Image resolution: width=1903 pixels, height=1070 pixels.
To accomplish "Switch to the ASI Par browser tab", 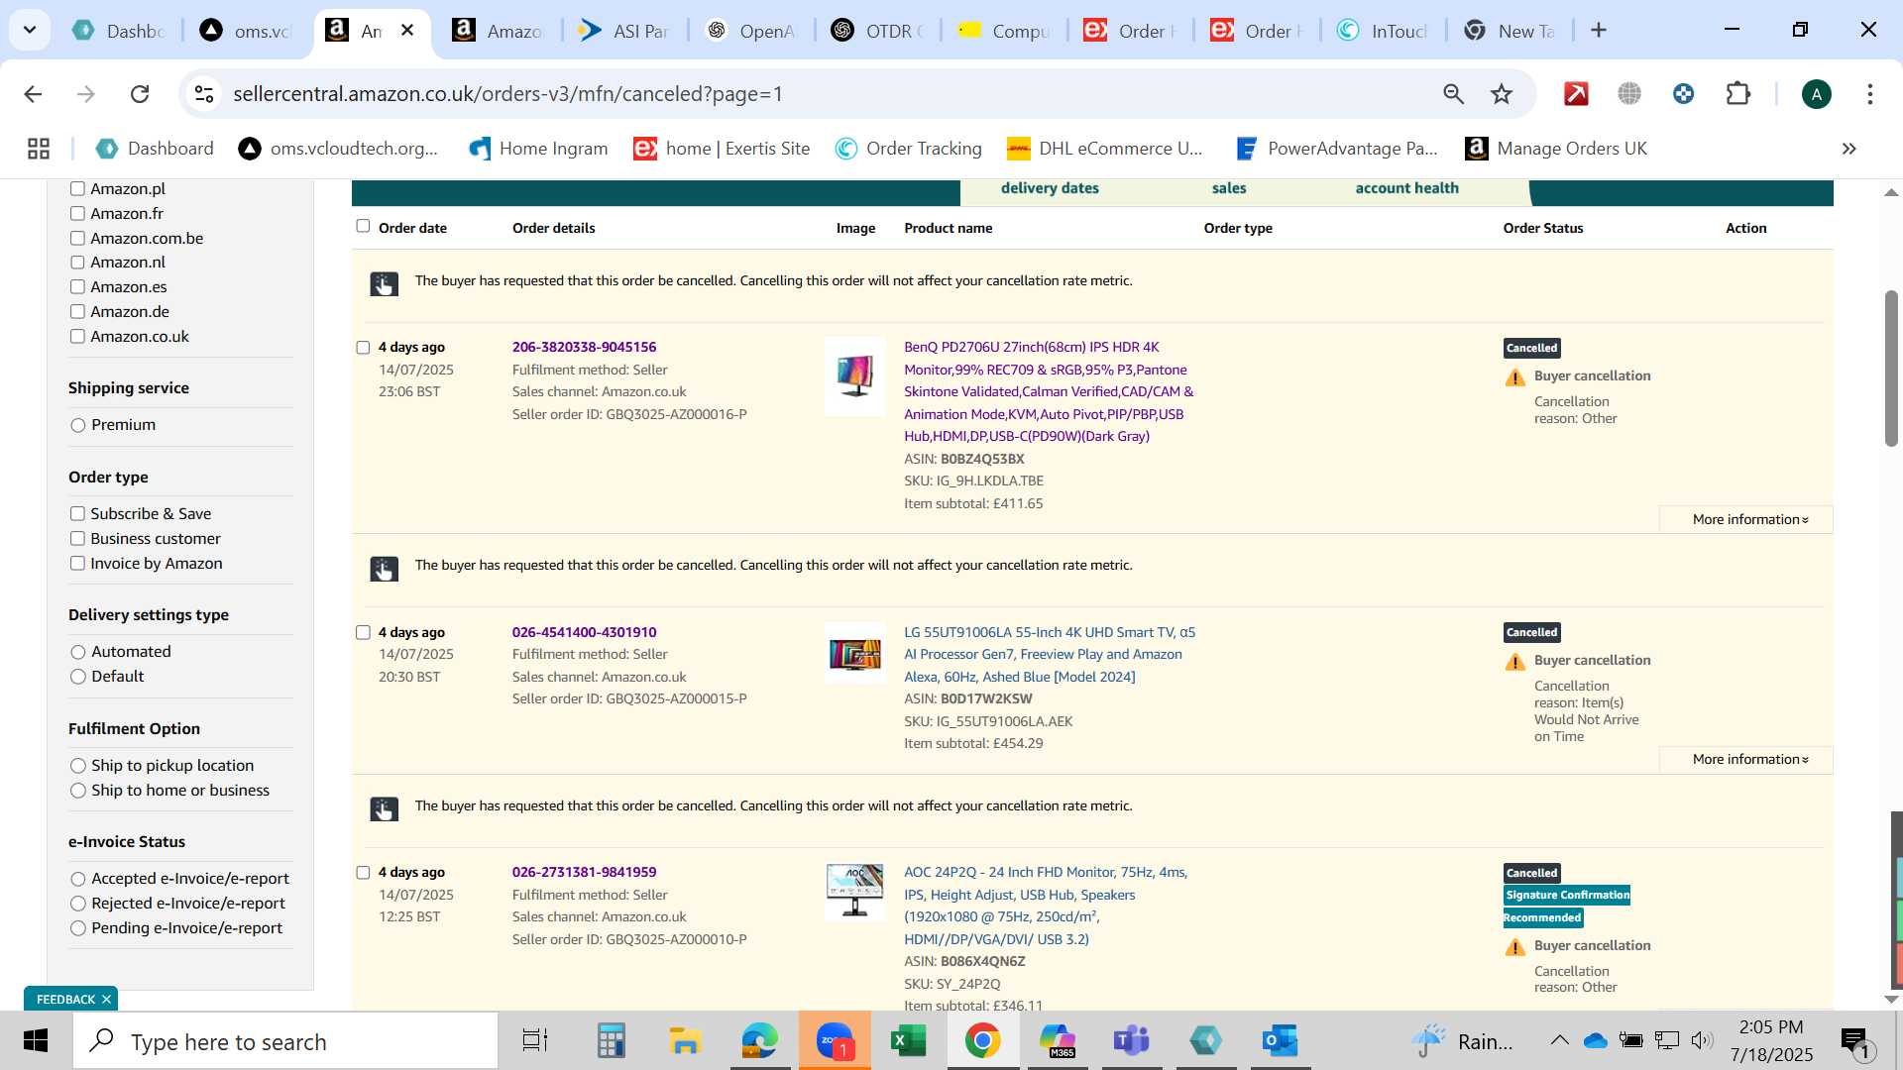I will (625, 31).
